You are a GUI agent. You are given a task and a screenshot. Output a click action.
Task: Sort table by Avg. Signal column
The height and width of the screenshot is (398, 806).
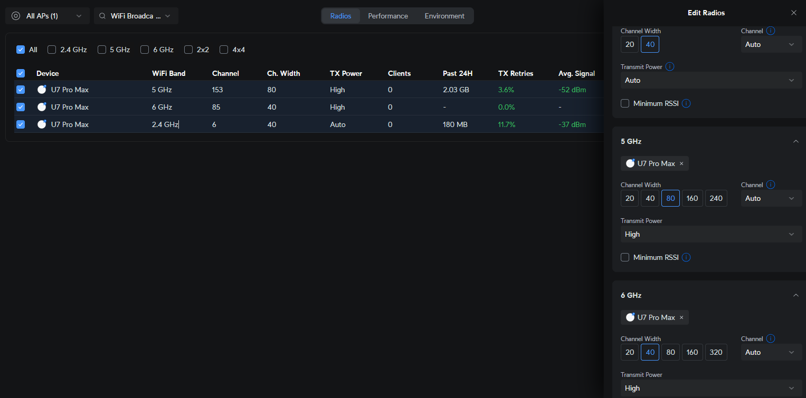tap(576, 73)
